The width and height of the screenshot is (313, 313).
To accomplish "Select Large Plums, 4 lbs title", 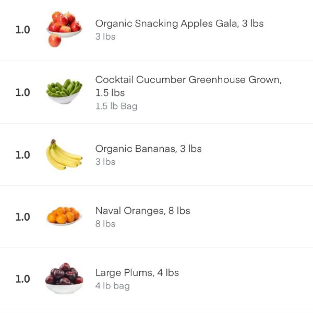I will coord(137,273).
